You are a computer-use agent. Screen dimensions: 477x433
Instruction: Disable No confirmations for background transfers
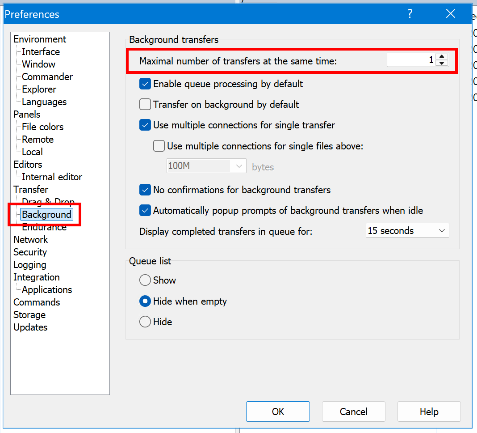(145, 190)
